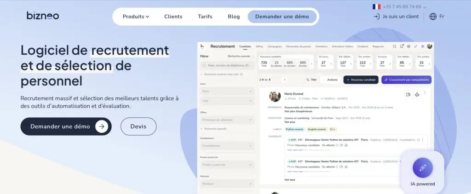This screenshot has width=471, height=194.
Task: Open the Postes à pourvoir dropdown
Action: (x=227, y=165)
